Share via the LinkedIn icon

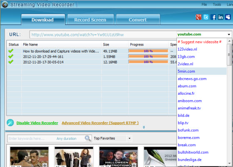pyautogui.click(x=221, y=17)
